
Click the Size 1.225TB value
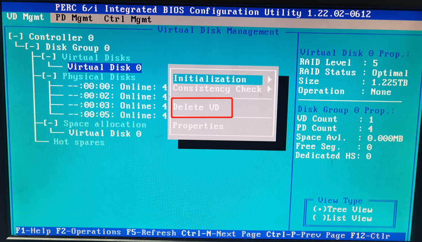click(390, 83)
